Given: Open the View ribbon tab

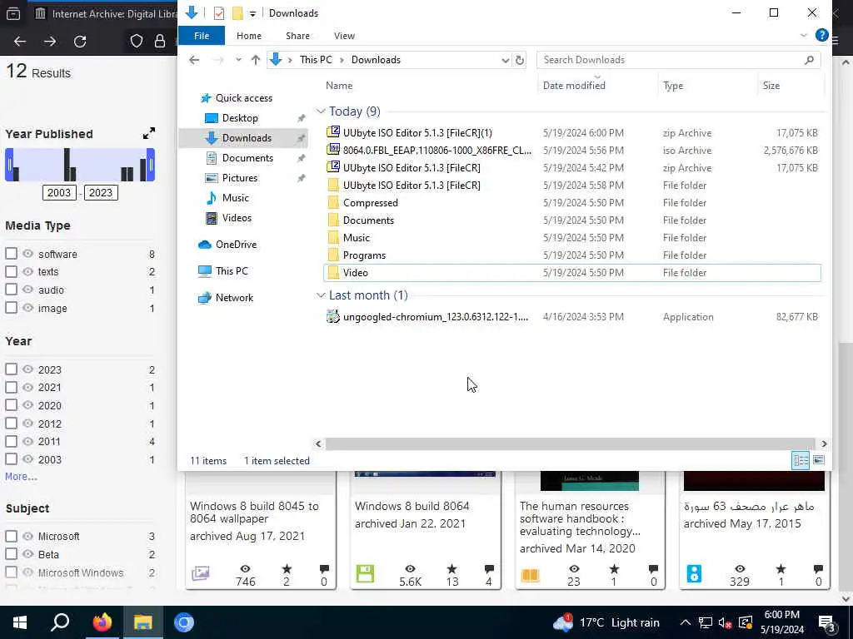Looking at the screenshot, I should pos(344,36).
